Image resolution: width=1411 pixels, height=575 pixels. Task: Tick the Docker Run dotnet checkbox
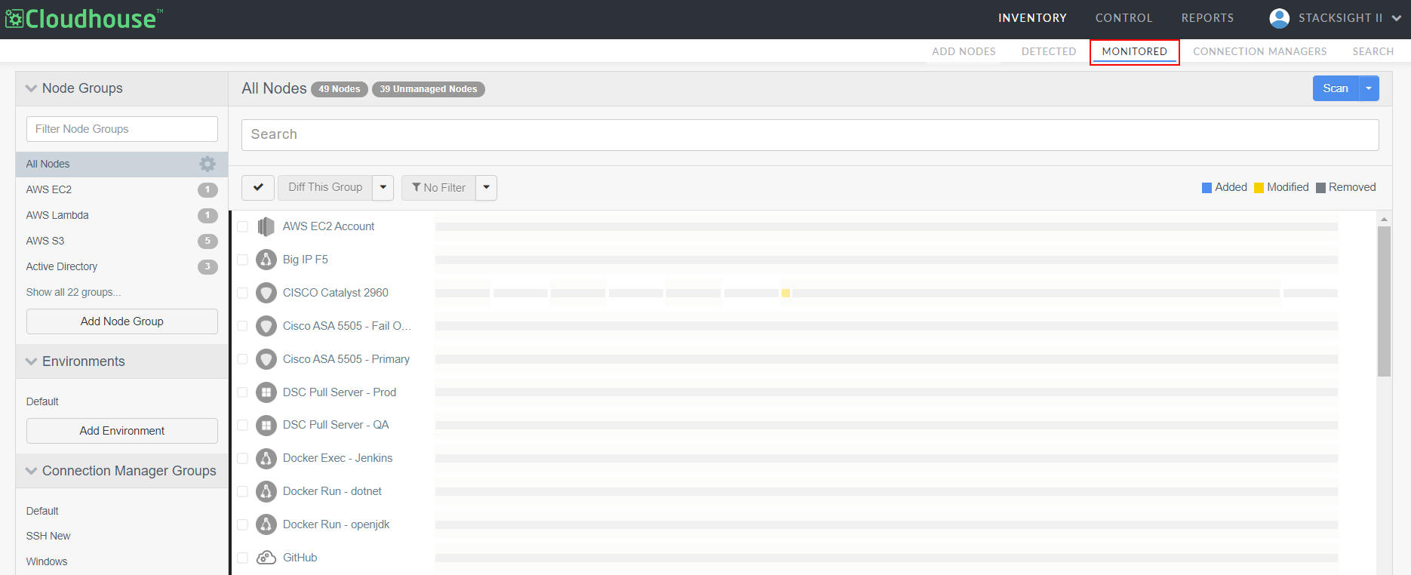click(x=242, y=491)
